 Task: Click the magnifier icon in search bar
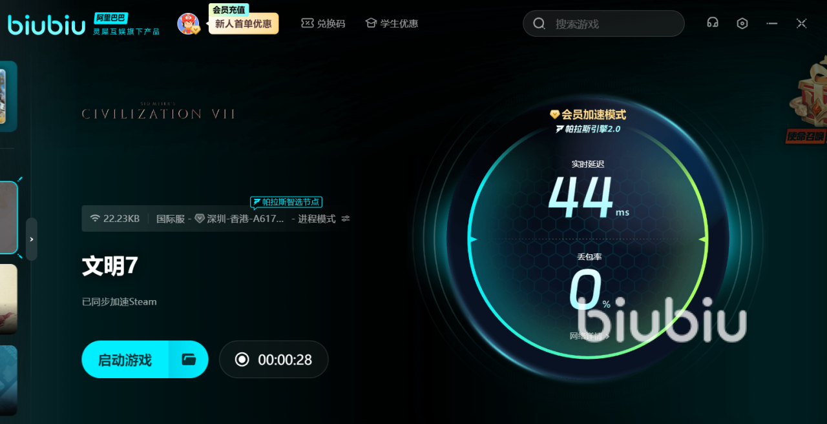tap(539, 24)
